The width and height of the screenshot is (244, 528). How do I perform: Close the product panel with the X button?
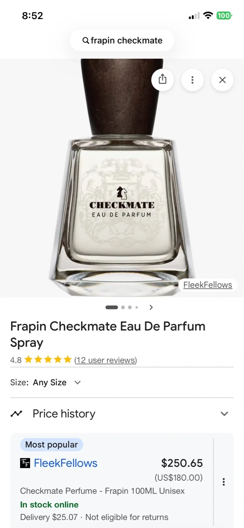coord(222,80)
